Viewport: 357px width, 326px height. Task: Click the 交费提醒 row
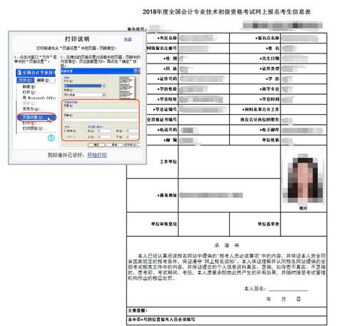(x=226, y=311)
